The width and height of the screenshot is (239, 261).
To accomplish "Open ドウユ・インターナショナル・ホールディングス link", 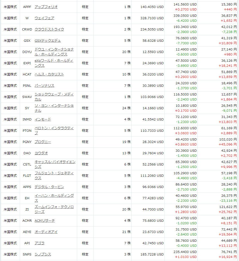I will point(54,52).
